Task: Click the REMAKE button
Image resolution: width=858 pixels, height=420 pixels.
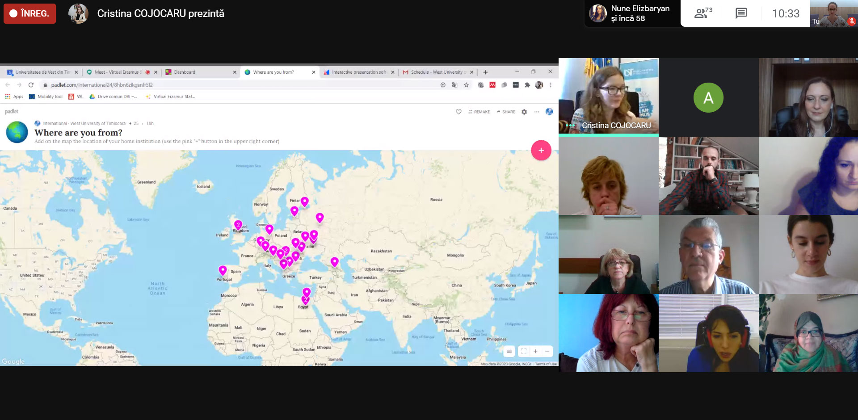Action: click(479, 112)
